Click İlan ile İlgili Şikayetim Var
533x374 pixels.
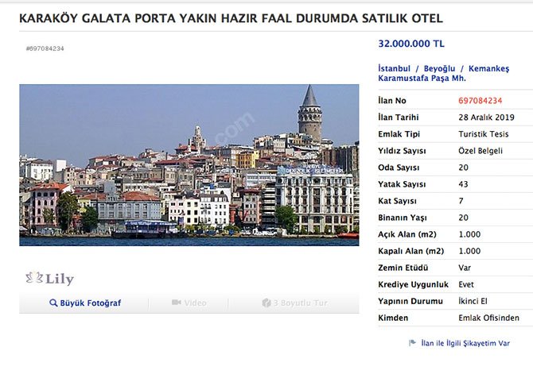[465, 343]
